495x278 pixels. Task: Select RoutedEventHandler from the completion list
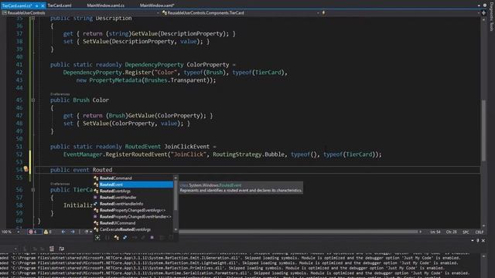coord(133,198)
